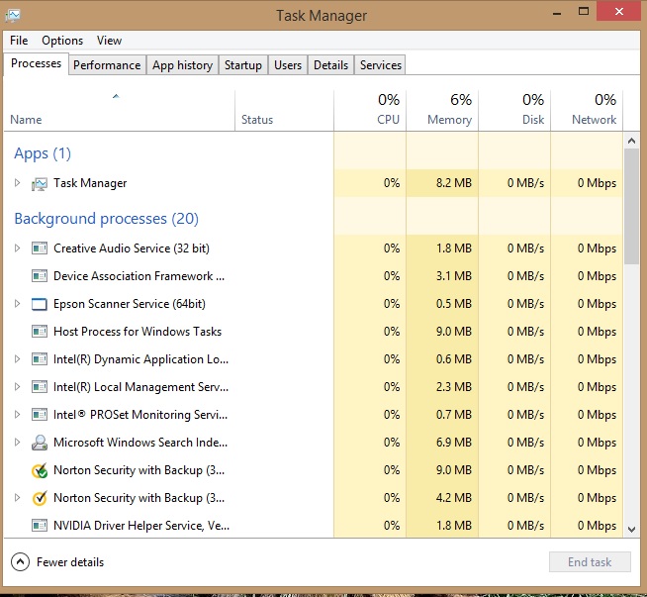
Task: Click the 3.1 MB memory value
Action: click(454, 276)
